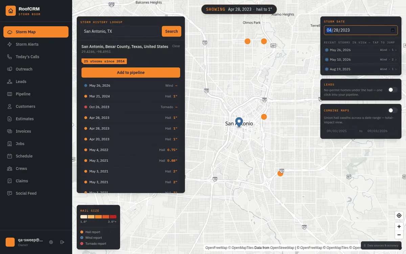Click the hail marker near Interstate 10 southeast
Screen dimensions: 406x254
tap(280, 173)
